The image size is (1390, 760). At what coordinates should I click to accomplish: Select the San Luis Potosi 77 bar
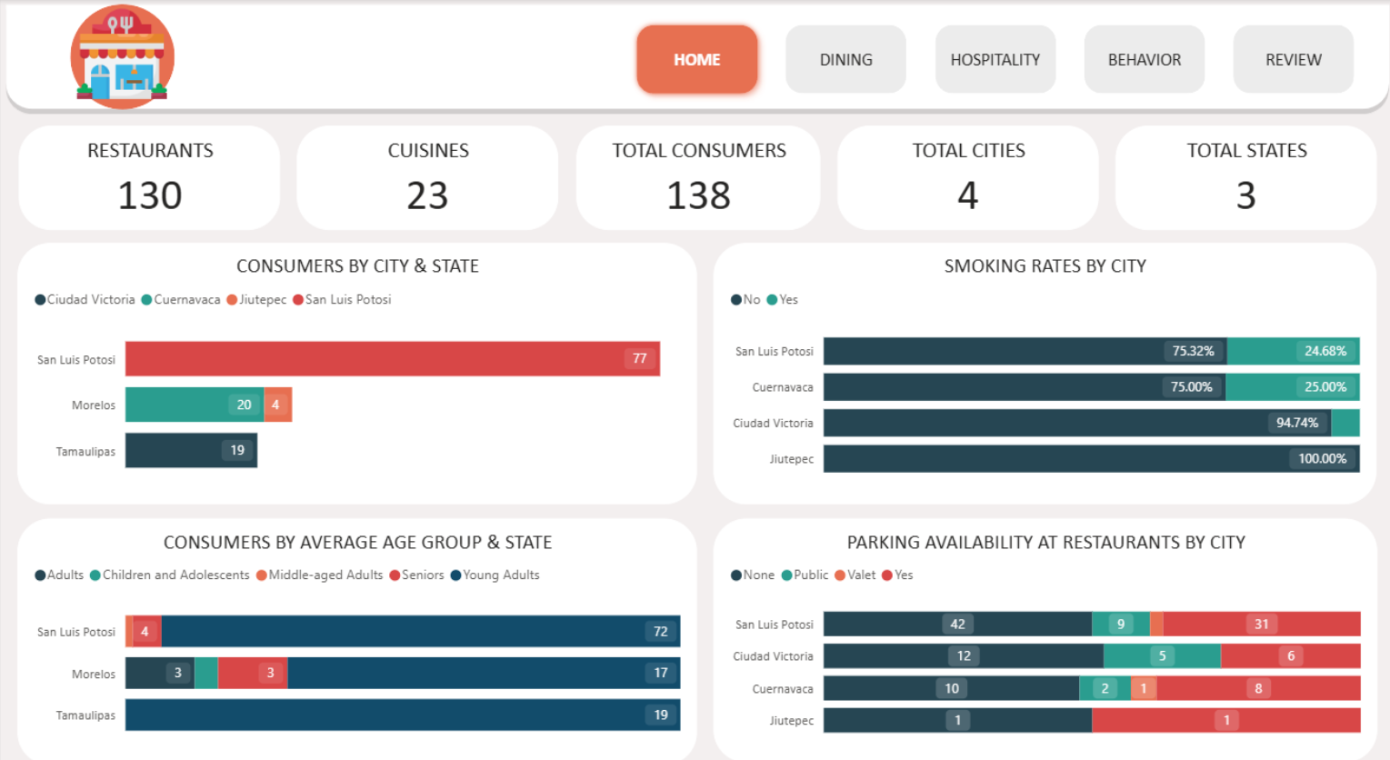[x=392, y=359]
